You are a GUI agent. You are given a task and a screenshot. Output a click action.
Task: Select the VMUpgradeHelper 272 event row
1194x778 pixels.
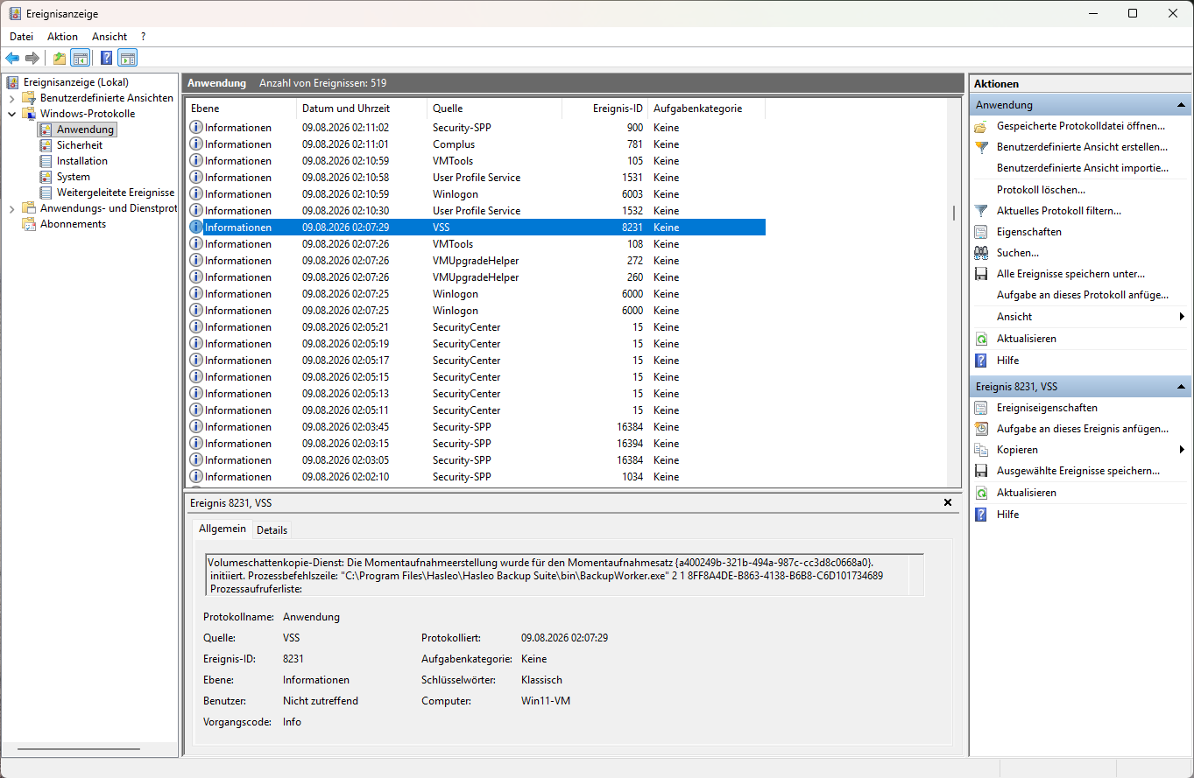pos(477,261)
